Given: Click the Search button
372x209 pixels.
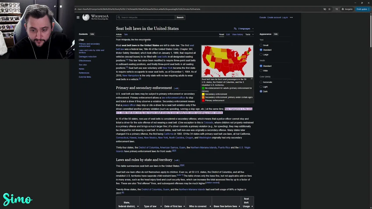Looking at the screenshot, I should [x=180, y=17].
